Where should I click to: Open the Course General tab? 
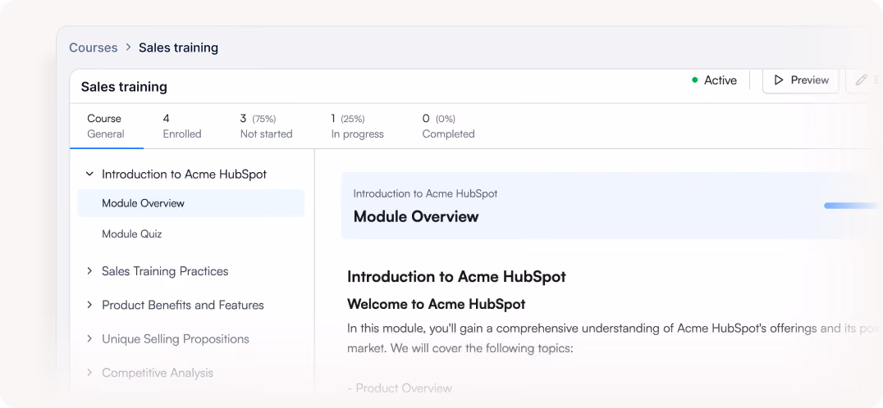[106, 126]
